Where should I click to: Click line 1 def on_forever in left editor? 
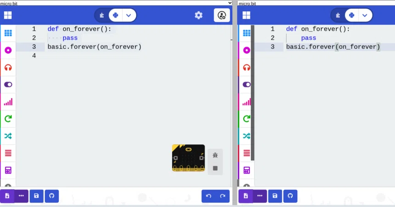pos(79,29)
